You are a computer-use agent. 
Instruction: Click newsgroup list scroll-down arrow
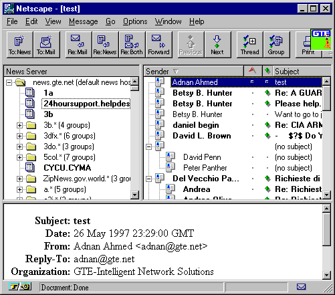(x=134, y=195)
